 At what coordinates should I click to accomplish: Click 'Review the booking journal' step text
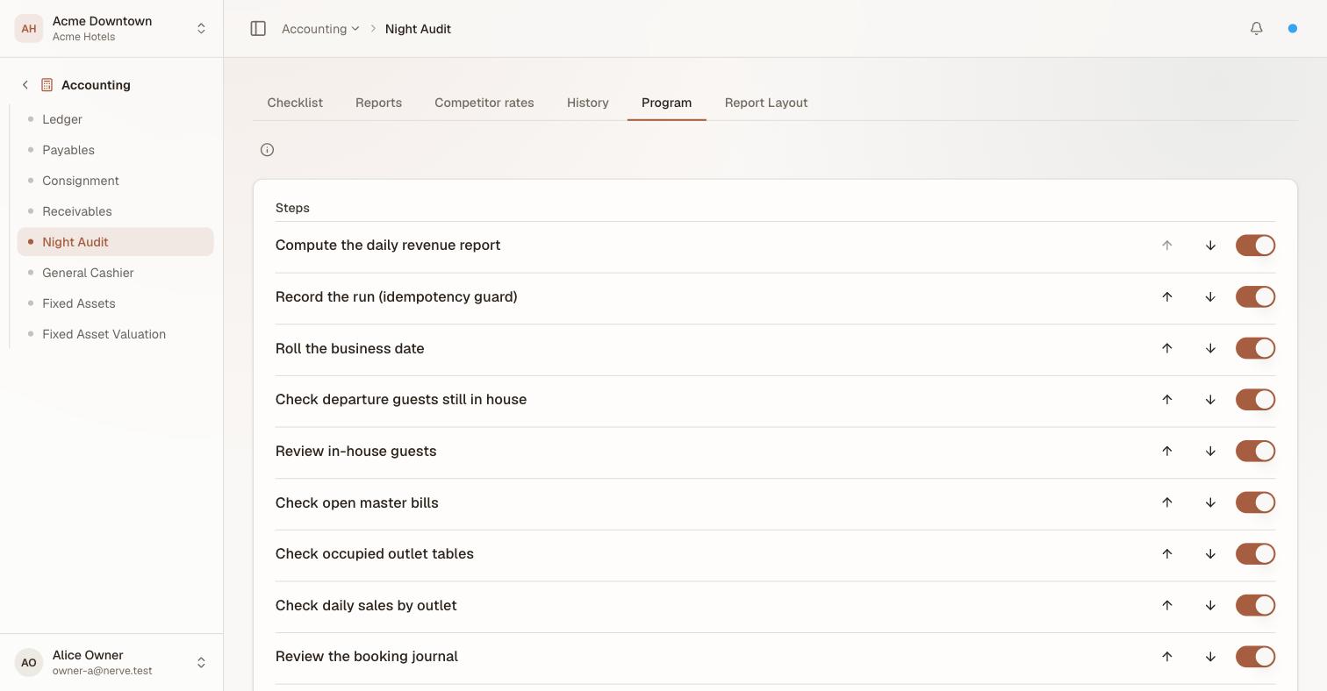[367, 657]
